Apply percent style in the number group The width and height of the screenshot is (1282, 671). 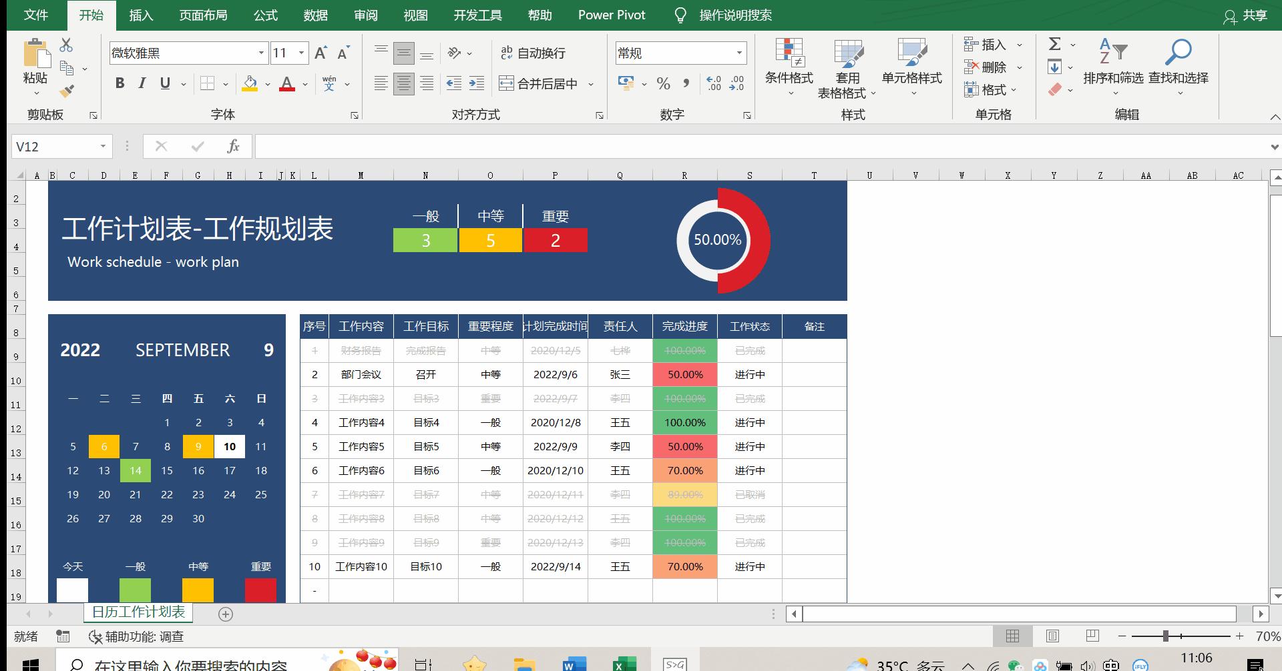pyautogui.click(x=663, y=83)
